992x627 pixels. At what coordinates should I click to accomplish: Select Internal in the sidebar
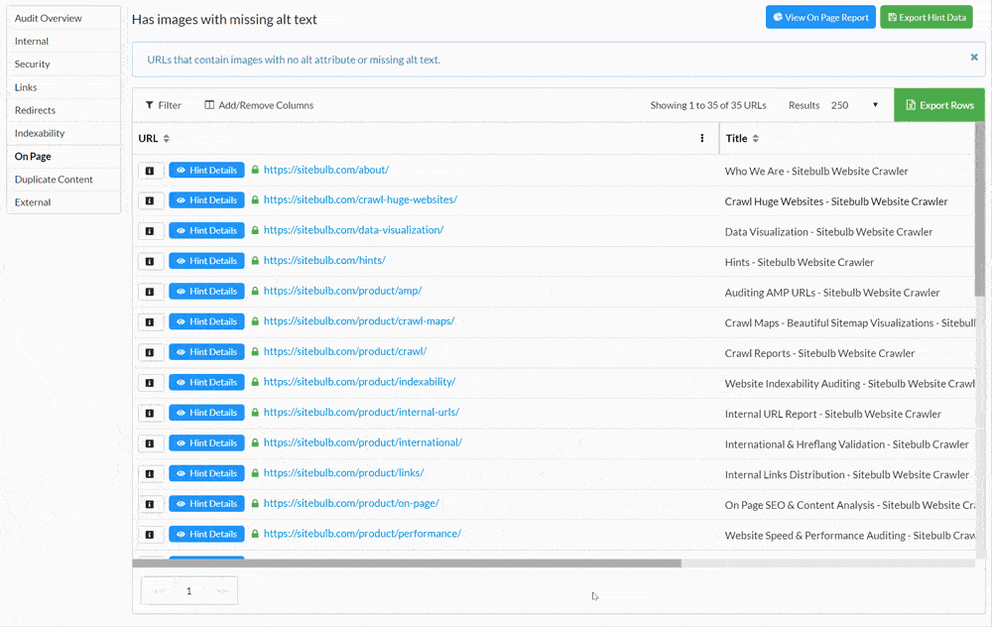pos(63,41)
